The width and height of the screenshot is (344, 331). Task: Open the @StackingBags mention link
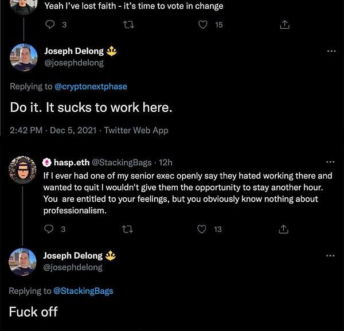coord(83,291)
